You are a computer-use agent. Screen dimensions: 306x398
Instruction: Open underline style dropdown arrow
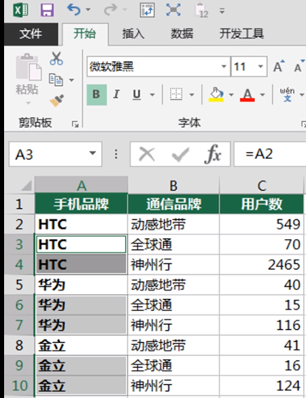pos(152,95)
